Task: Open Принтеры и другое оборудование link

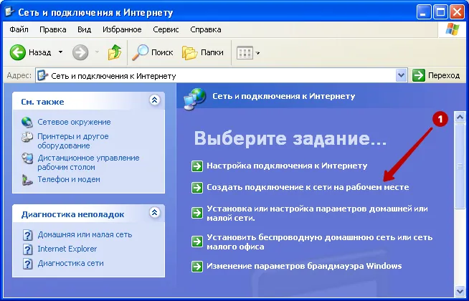Action: 73,140
